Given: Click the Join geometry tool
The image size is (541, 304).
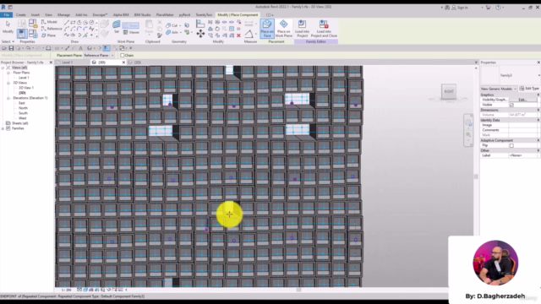Looking at the screenshot, I should pos(172,32).
